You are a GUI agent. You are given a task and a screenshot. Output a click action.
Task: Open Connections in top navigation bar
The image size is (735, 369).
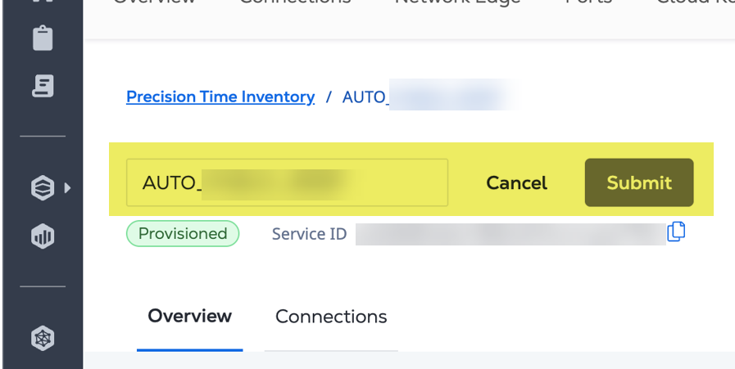295,2
